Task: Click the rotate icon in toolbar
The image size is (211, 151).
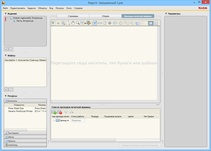Action: click(121, 23)
